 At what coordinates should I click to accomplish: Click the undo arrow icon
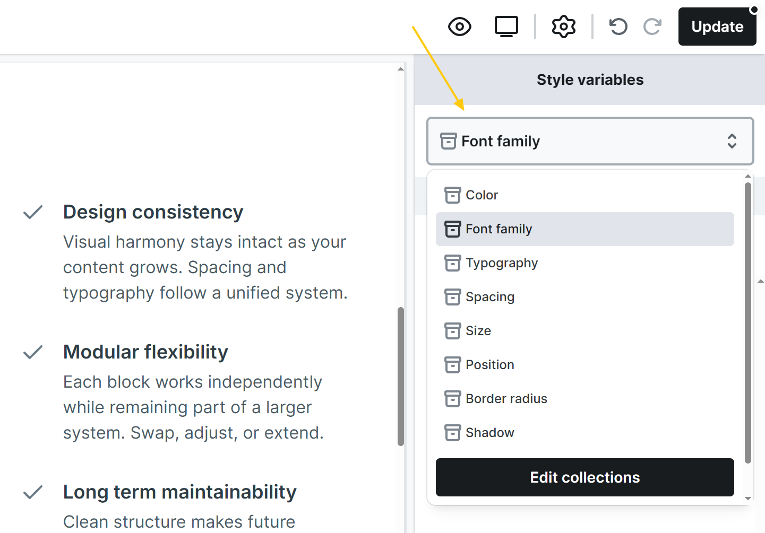click(x=618, y=27)
